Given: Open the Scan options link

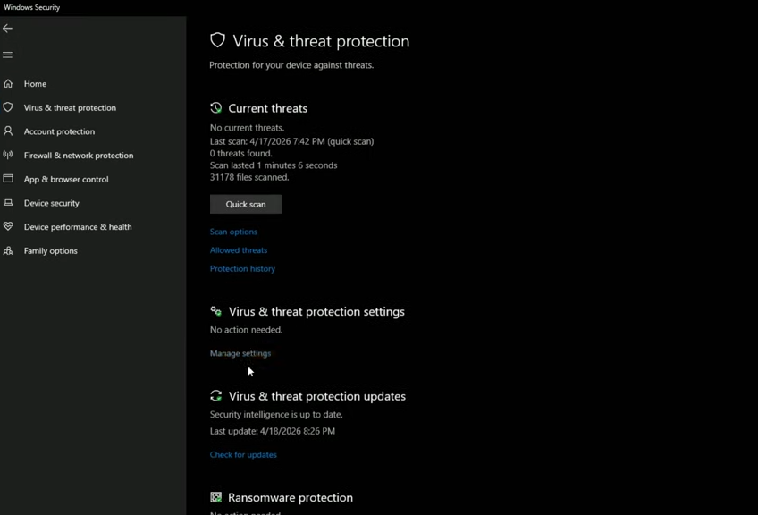Looking at the screenshot, I should click(233, 232).
